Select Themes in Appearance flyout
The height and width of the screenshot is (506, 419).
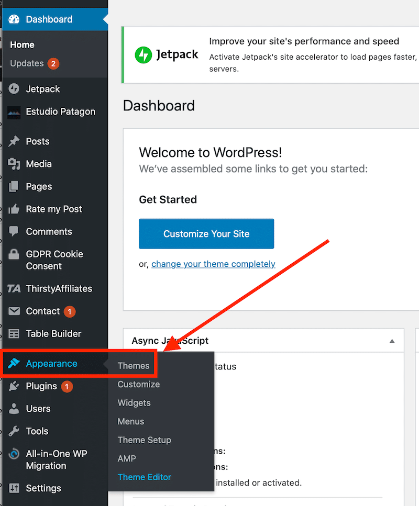coord(134,366)
